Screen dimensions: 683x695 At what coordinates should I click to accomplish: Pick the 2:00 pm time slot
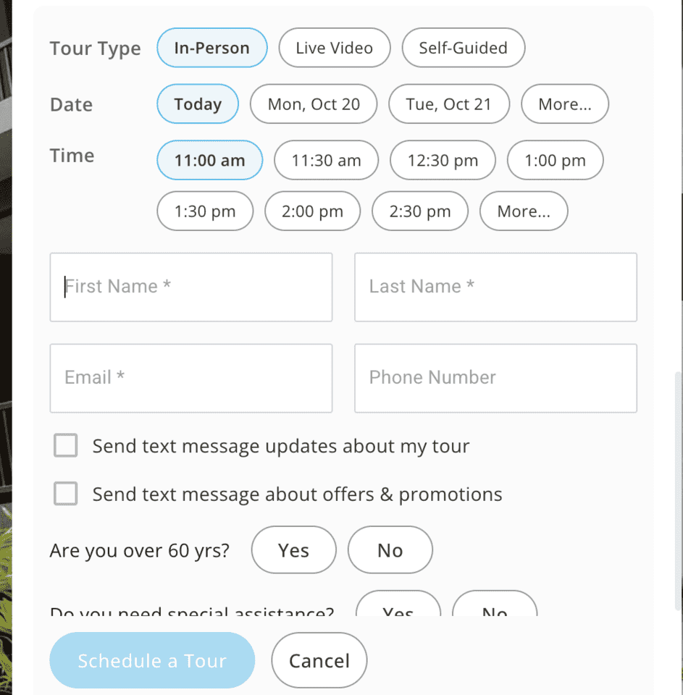(312, 211)
